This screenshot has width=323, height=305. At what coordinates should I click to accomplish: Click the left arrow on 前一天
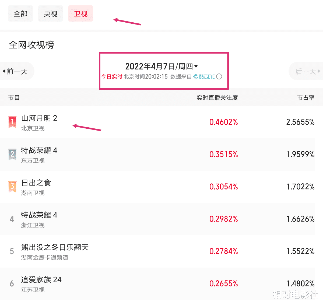click(4, 71)
